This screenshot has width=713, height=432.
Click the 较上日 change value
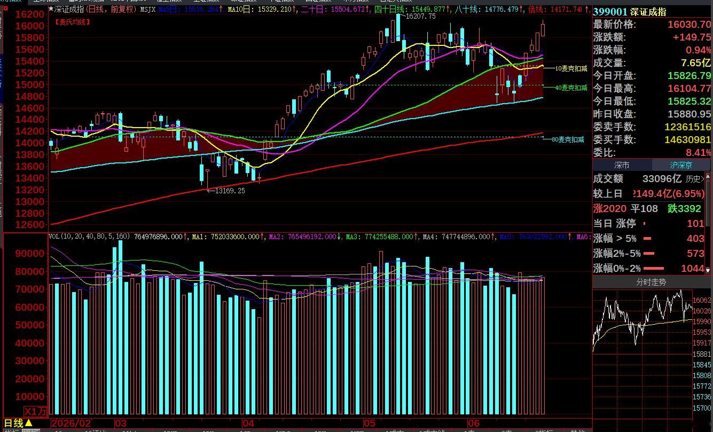[x=669, y=194]
